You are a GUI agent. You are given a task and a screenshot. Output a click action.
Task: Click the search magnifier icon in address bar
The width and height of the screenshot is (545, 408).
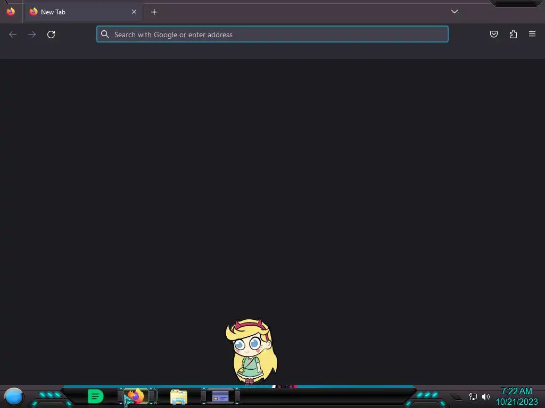[x=105, y=34]
